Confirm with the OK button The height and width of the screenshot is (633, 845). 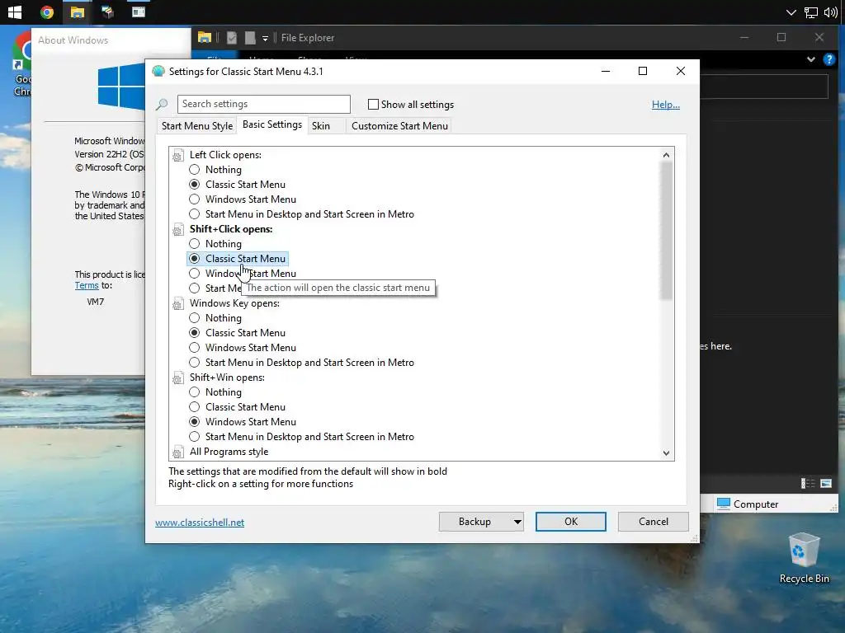pyautogui.click(x=571, y=522)
